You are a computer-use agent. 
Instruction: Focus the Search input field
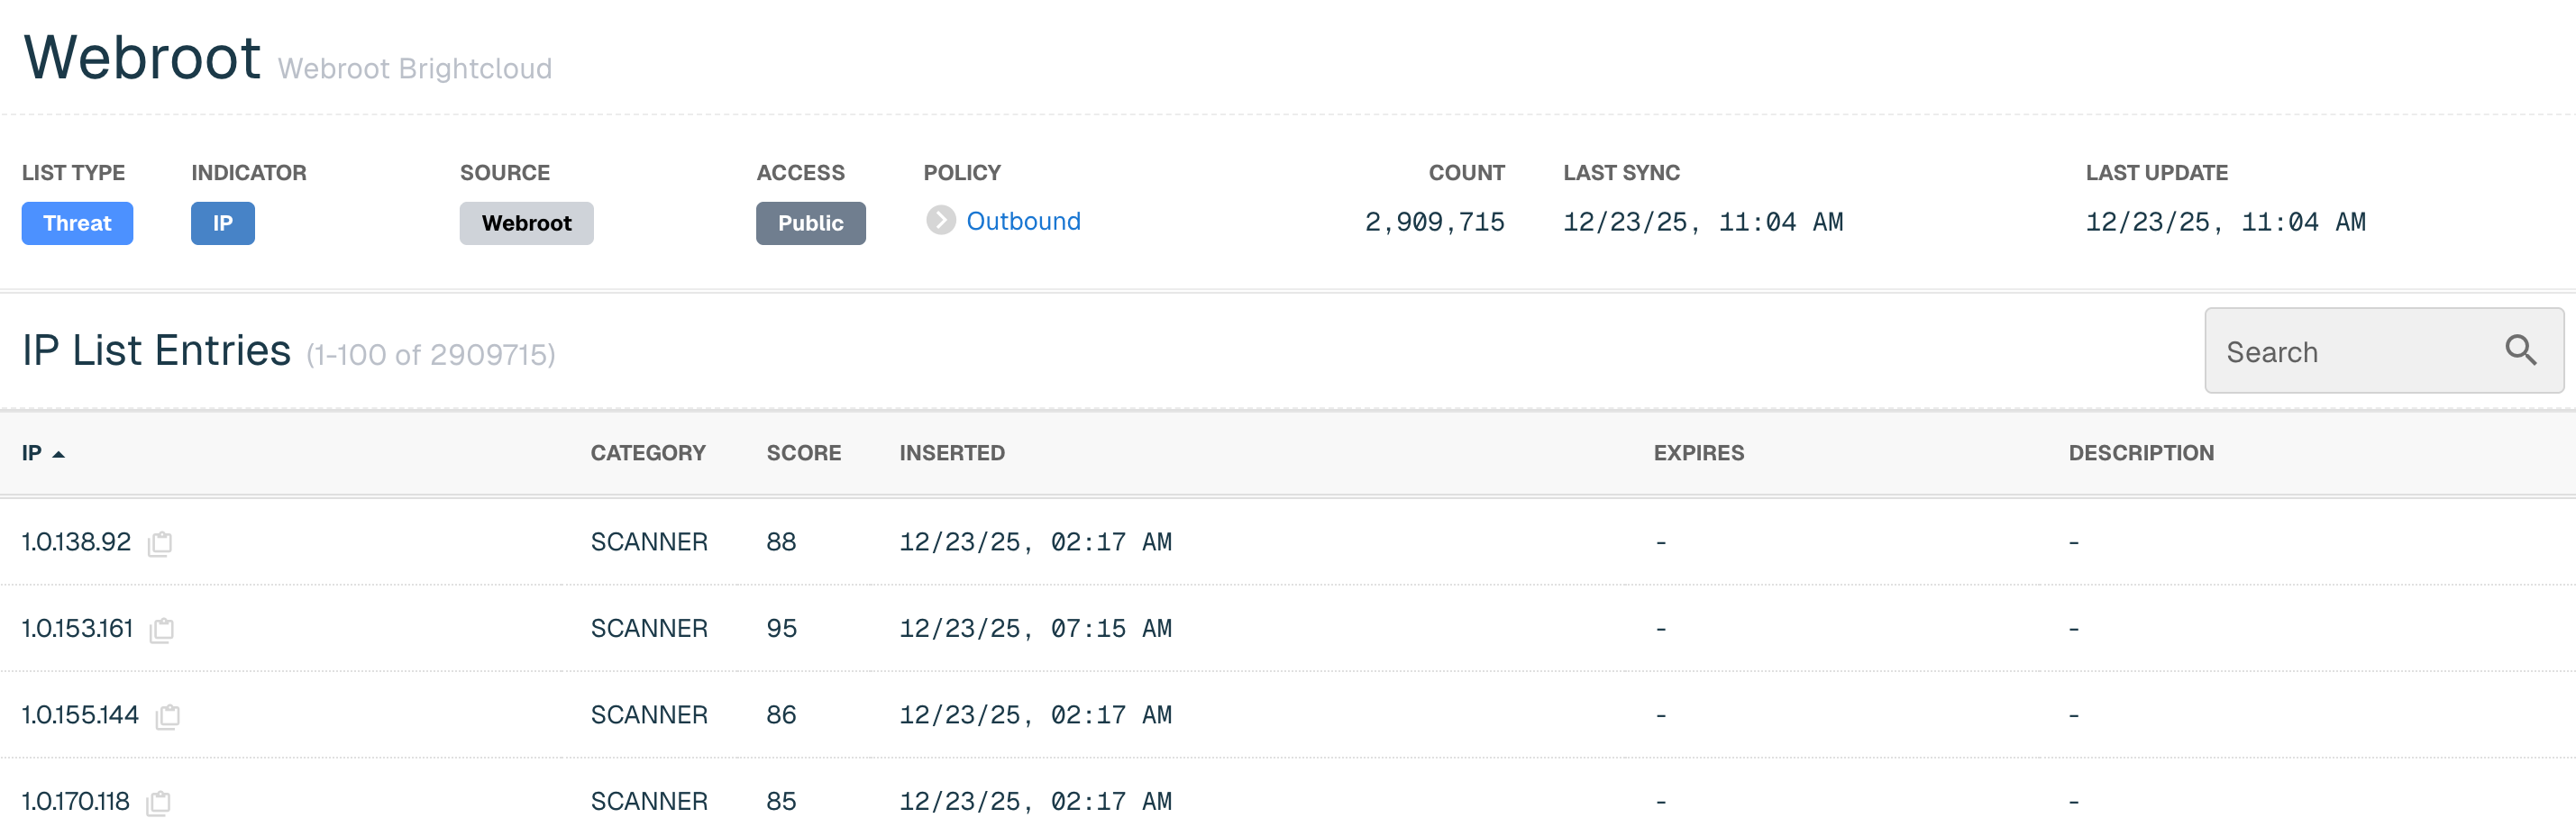click(2384, 351)
